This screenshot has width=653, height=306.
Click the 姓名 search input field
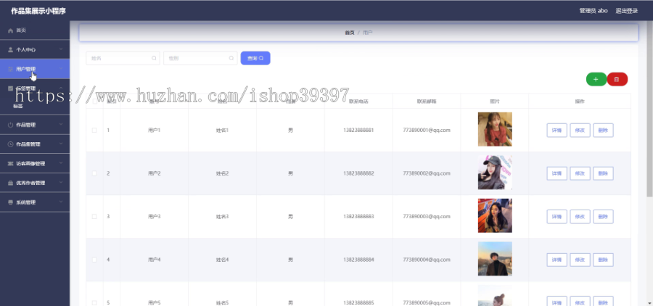[123, 58]
